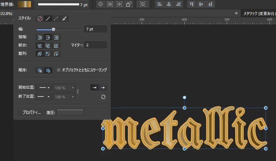Click the transform origin target icon in toolbar

101,4
